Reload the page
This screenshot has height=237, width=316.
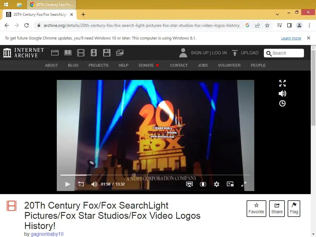pos(27,25)
